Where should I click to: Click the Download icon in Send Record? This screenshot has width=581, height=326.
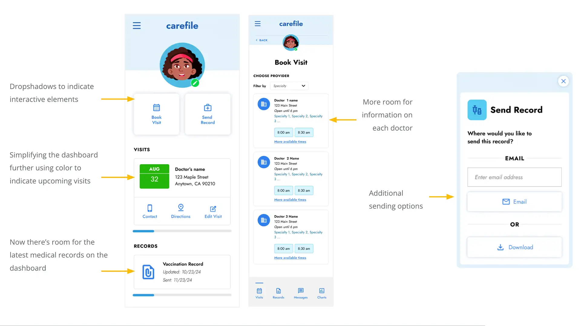[501, 247]
